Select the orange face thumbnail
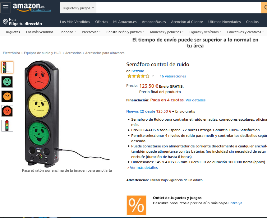Viewport: 267px width, 218px height. pyautogui.click(x=7, y=96)
